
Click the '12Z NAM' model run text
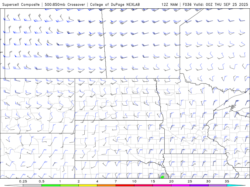(170, 4)
